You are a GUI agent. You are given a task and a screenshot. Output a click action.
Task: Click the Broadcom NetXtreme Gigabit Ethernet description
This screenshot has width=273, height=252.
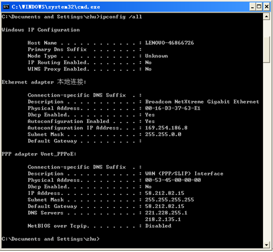202,102
